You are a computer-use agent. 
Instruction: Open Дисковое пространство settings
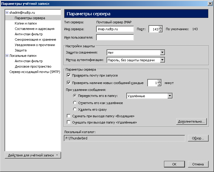coord(33,66)
